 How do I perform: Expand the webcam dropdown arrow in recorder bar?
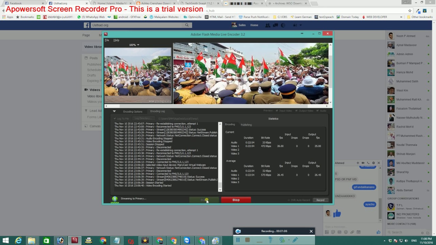[x=289, y=240]
